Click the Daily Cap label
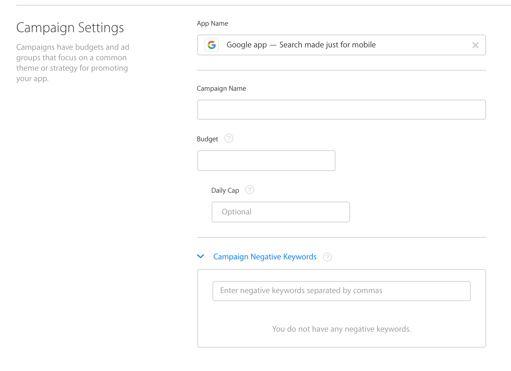 click(x=225, y=190)
